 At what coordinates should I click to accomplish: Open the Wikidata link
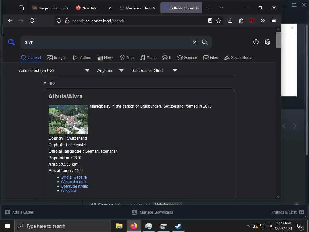coord(68,191)
